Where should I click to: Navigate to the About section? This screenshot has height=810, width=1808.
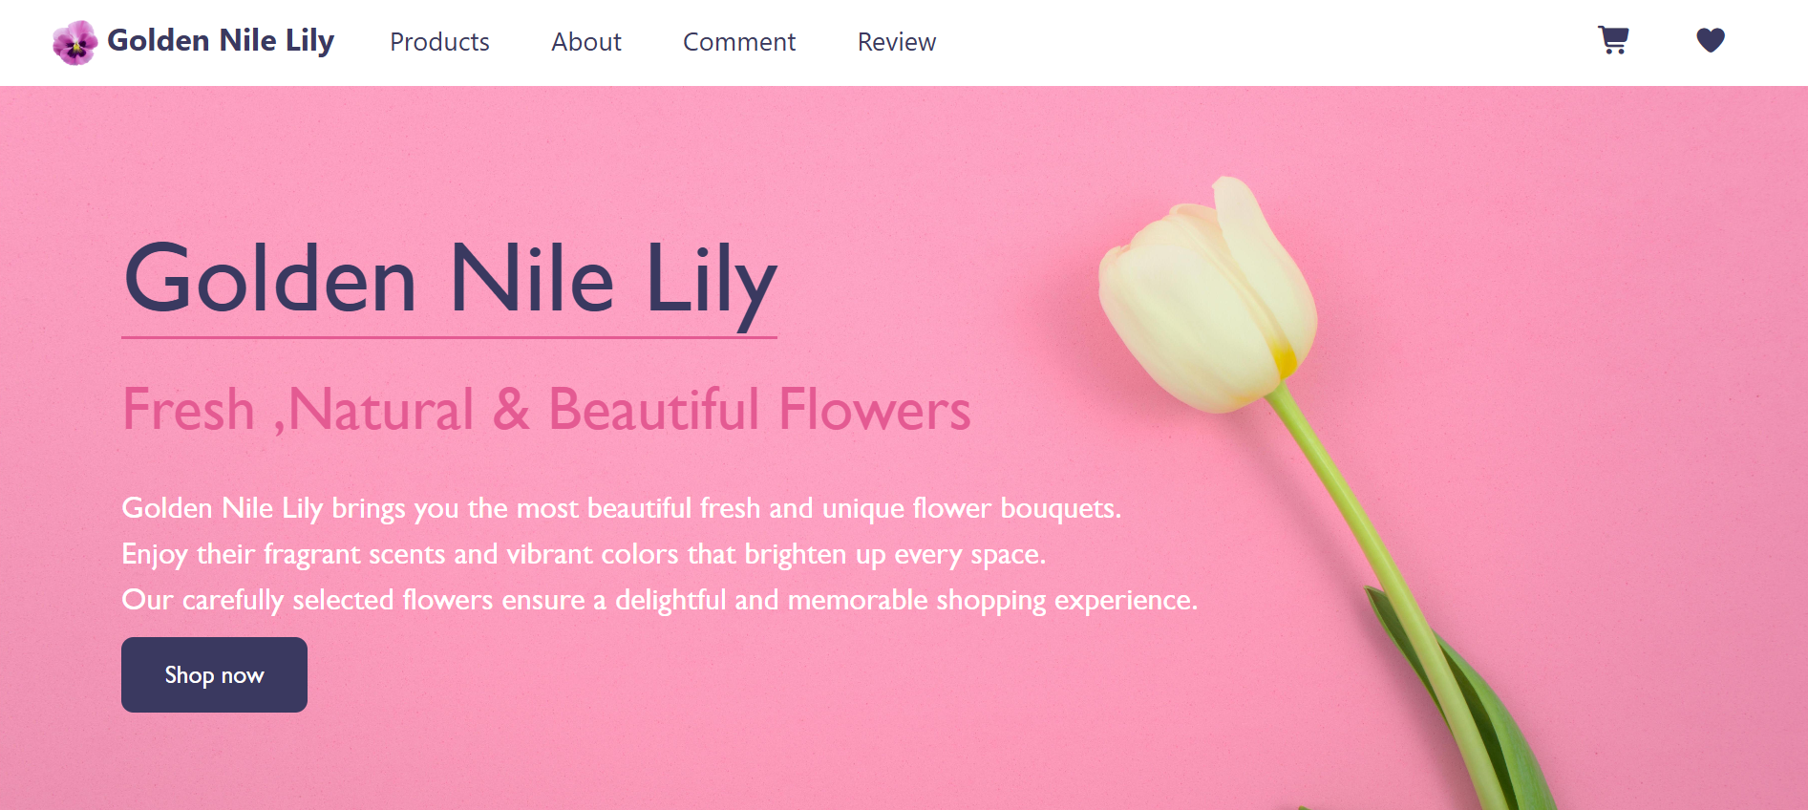point(585,42)
